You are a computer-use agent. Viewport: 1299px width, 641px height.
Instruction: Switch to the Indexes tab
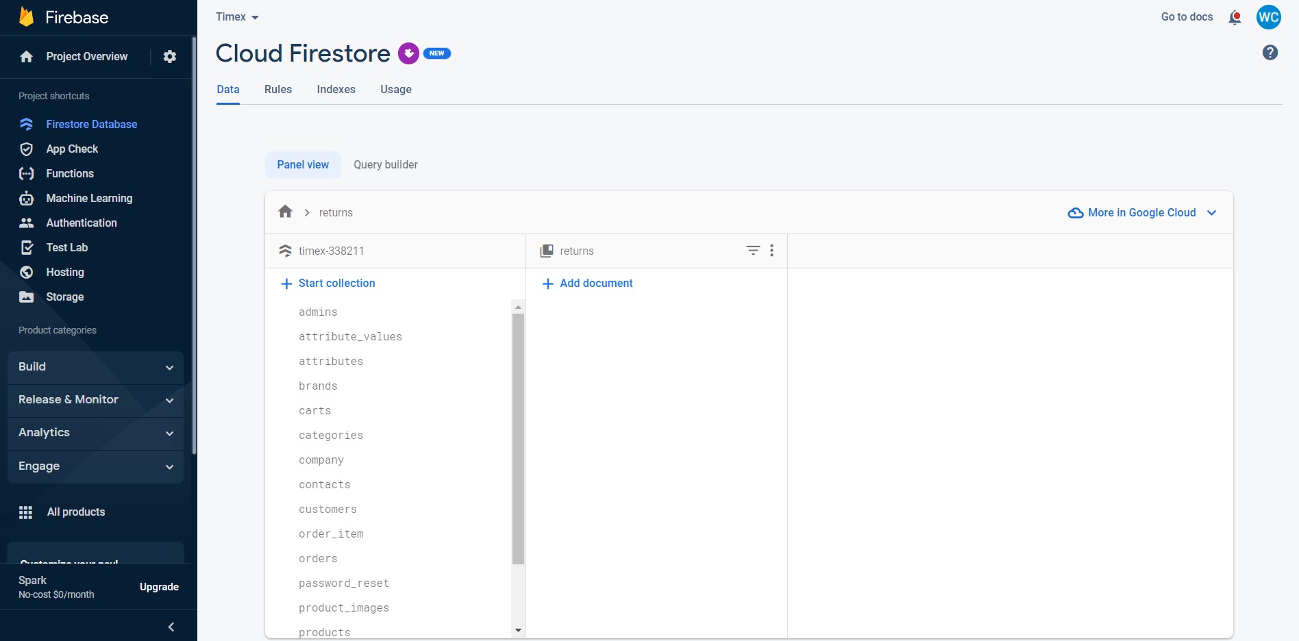(x=336, y=90)
